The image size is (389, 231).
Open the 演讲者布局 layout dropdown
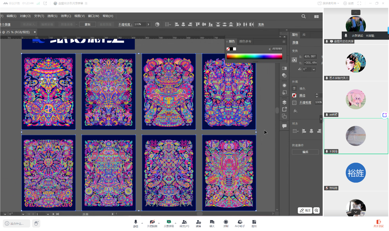[329, 3]
